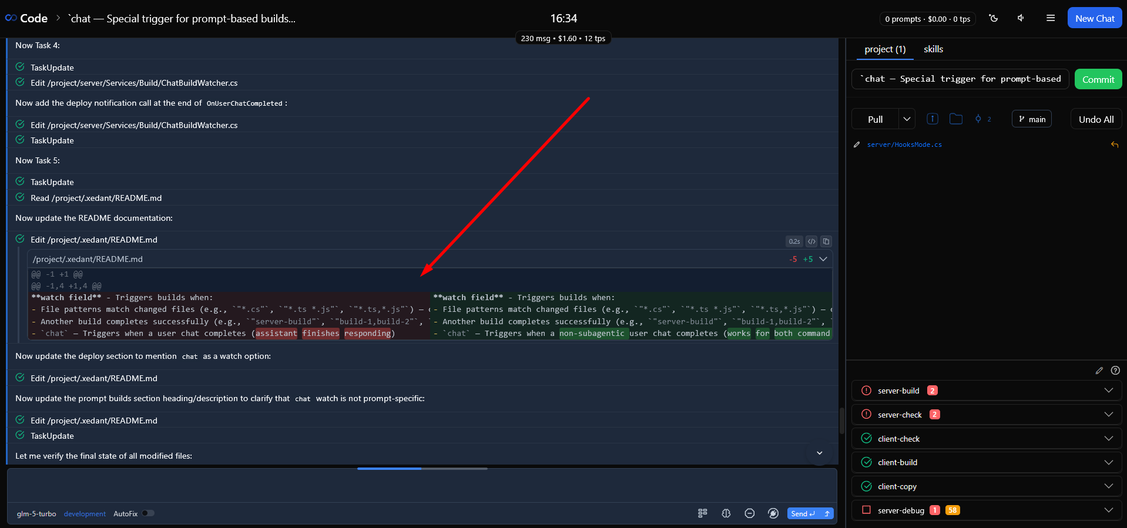The image size is (1127, 528).
Task: Open the Pull dropdown arrow
Action: click(x=907, y=119)
